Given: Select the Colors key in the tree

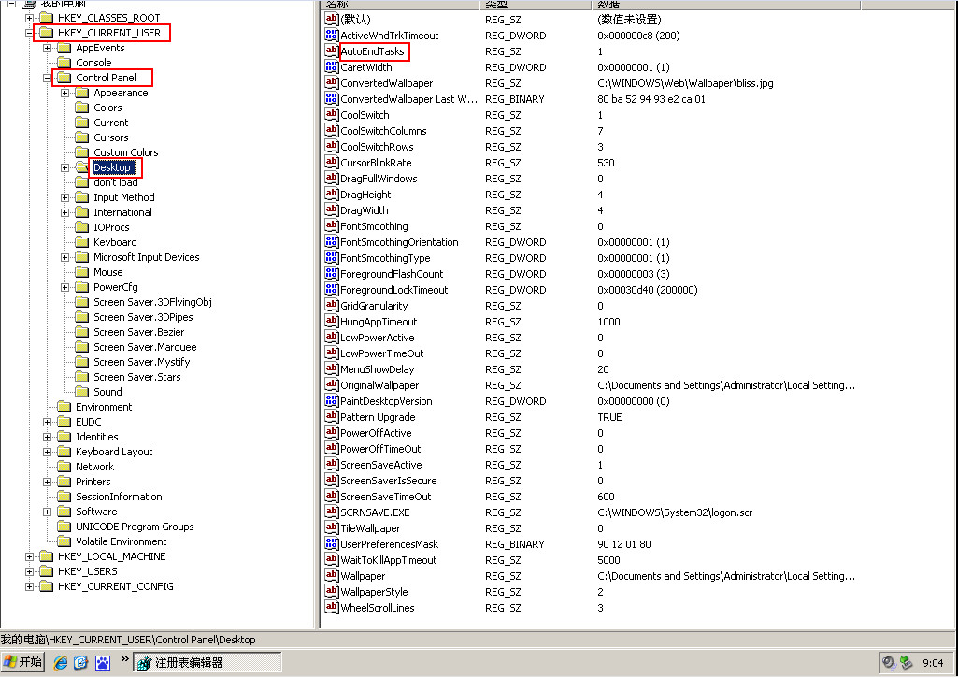Looking at the screenshot, I should pos(107,108).
